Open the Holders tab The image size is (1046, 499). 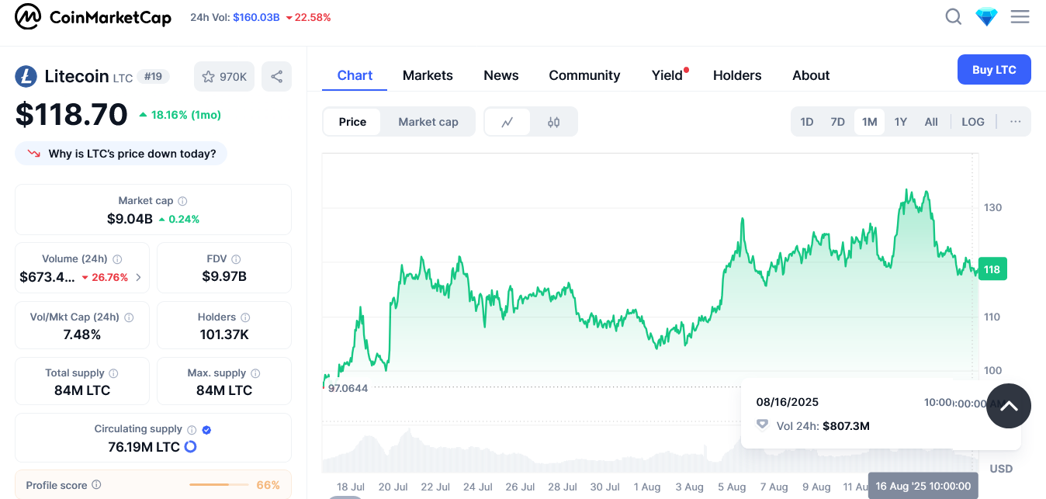coord(737,75)
